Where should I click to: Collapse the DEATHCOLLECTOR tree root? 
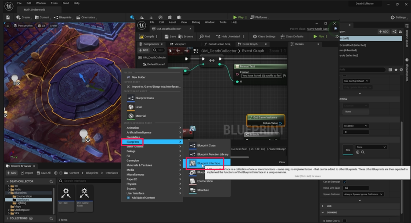(7, 181)
